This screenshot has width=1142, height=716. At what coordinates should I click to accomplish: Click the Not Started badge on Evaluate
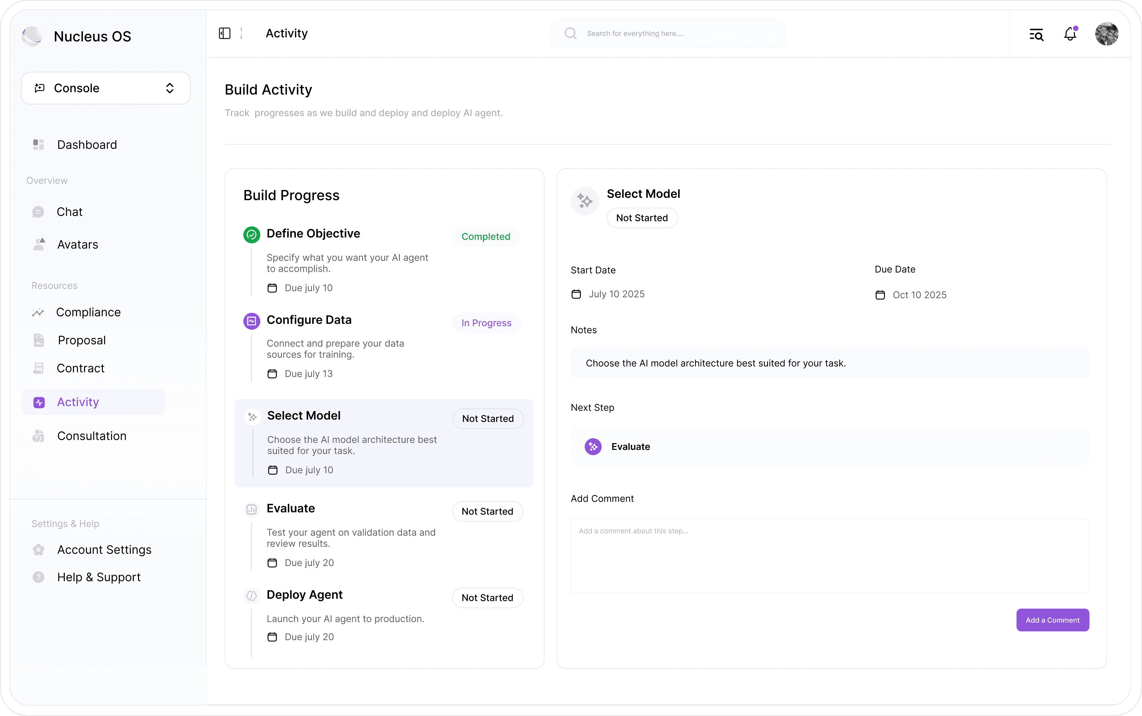[x=487, y=511]
